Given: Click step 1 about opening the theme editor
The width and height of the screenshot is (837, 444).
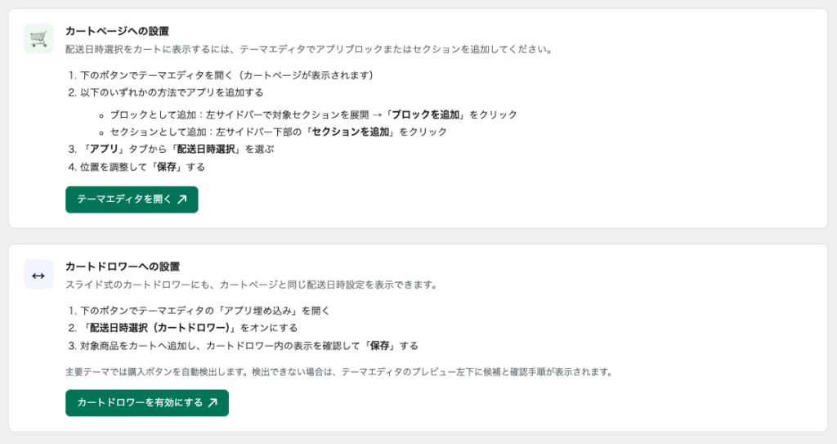Looking at the screenshot, I should (x=221, y=75).
